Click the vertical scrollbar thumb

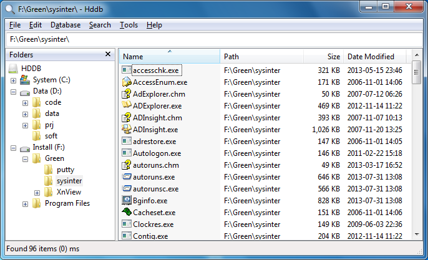(x=416, y=72)
